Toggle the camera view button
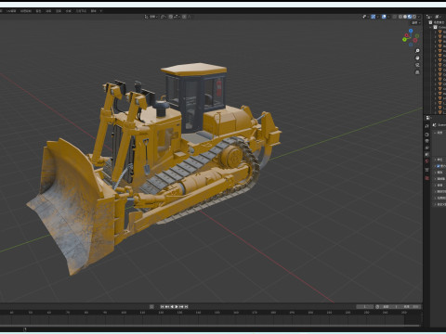The height and width of the screenshot is (334, 446). (x=417, y=65)
